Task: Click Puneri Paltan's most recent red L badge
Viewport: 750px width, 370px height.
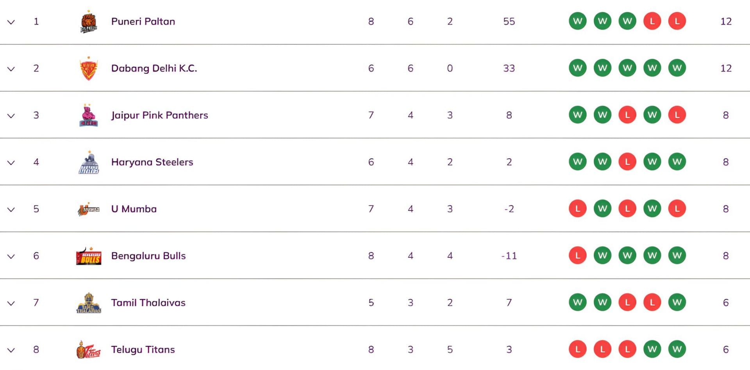Action: point(677,21)
